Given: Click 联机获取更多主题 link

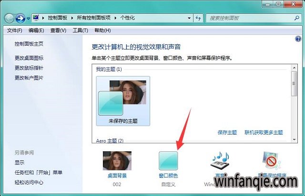Looking at the screenshot, I should pos(264,132).
